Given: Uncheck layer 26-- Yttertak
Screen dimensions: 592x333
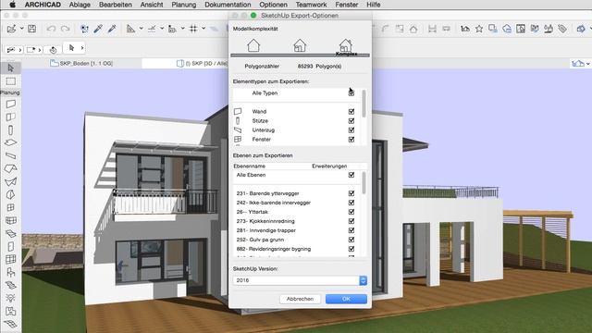Looking at the screenshot, I should [x=351, y=212].
